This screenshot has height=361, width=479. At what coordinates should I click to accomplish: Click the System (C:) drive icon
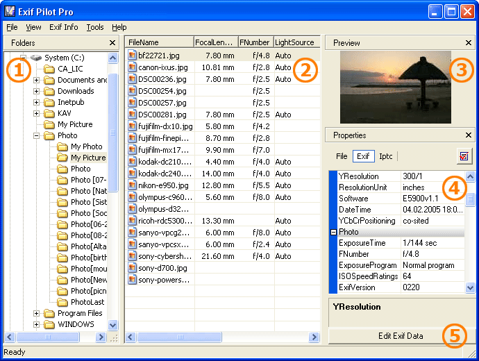click(x=36, y=58)
